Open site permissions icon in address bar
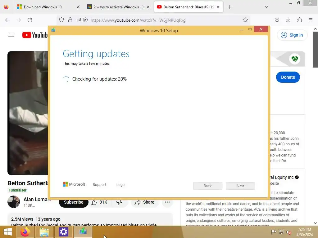 pos(79,20)
